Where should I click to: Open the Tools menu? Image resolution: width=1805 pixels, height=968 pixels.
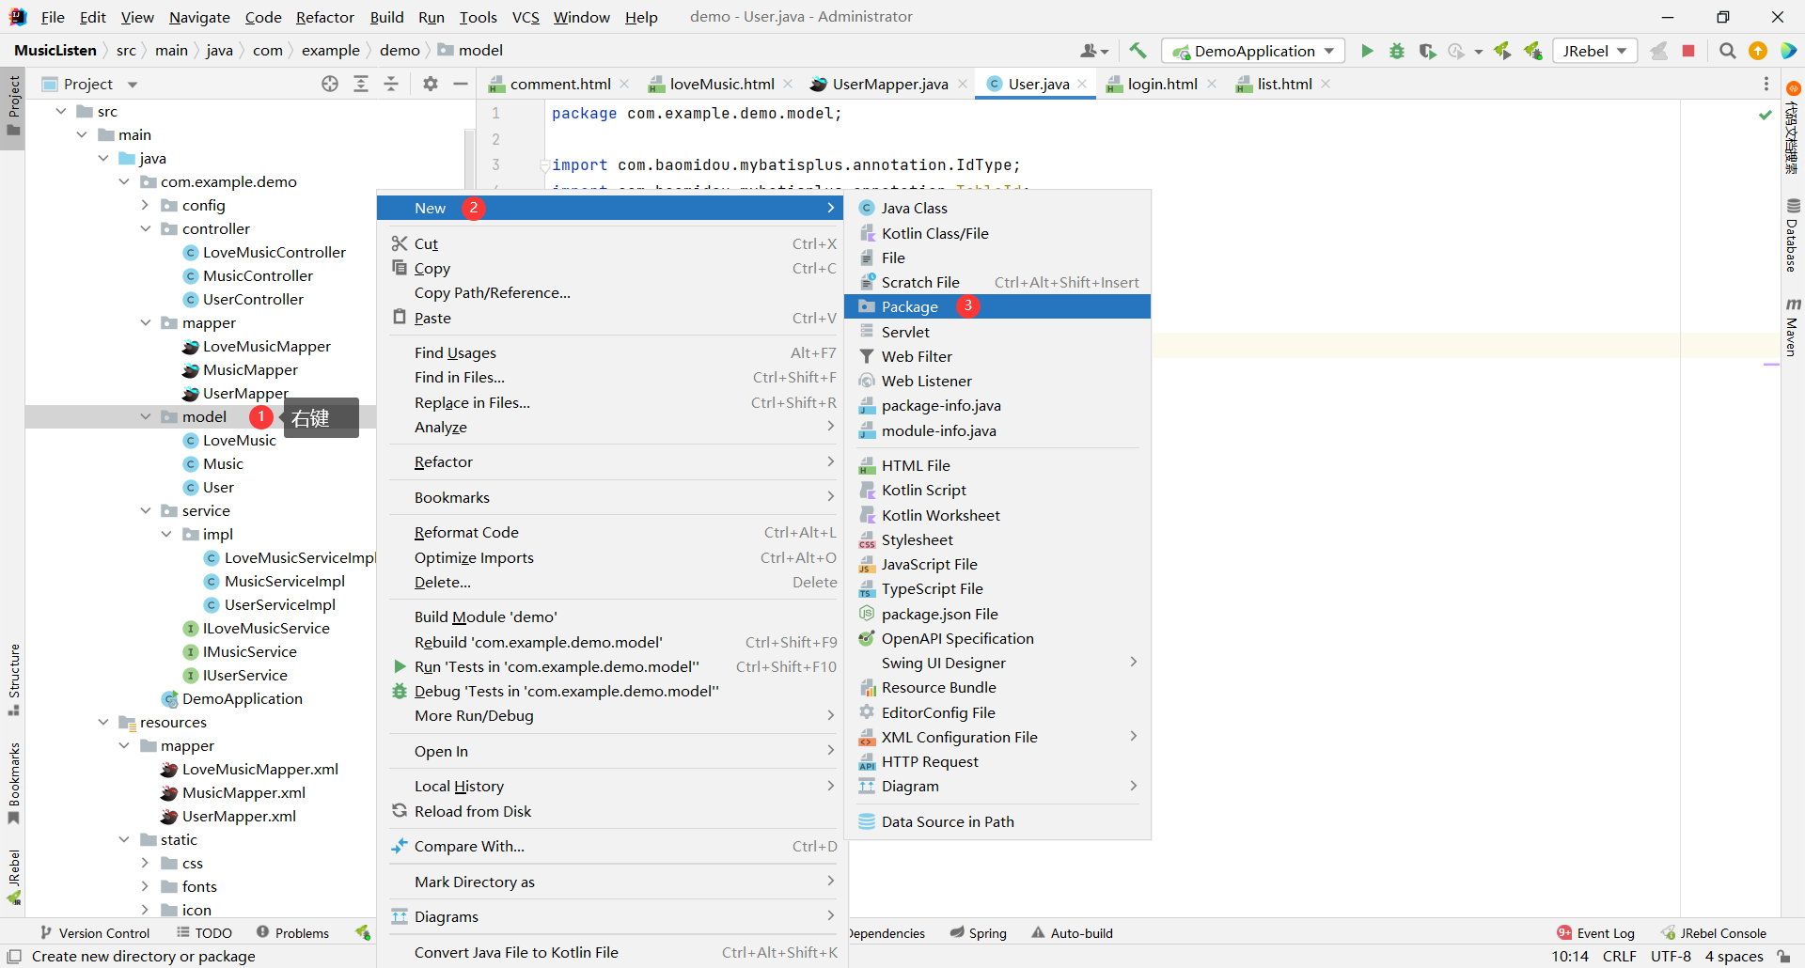(x=478, y=17)
